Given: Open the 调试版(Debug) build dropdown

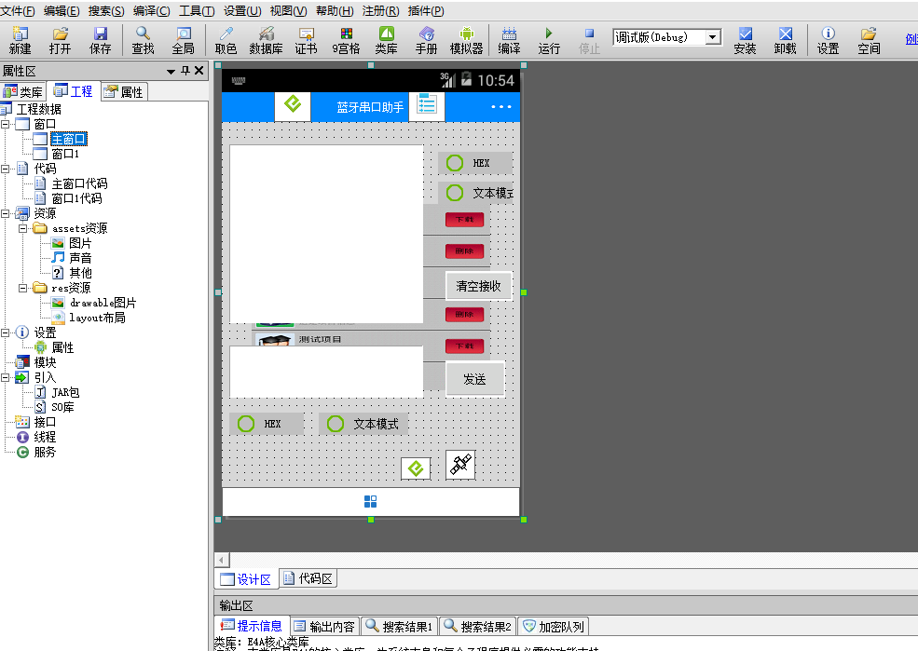Looking at the screenshot, I should coord(713,37).
